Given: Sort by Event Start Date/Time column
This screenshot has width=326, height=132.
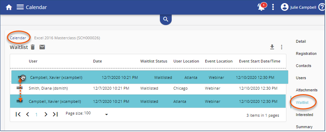Looking at the screenshot, I should point(260,61).
